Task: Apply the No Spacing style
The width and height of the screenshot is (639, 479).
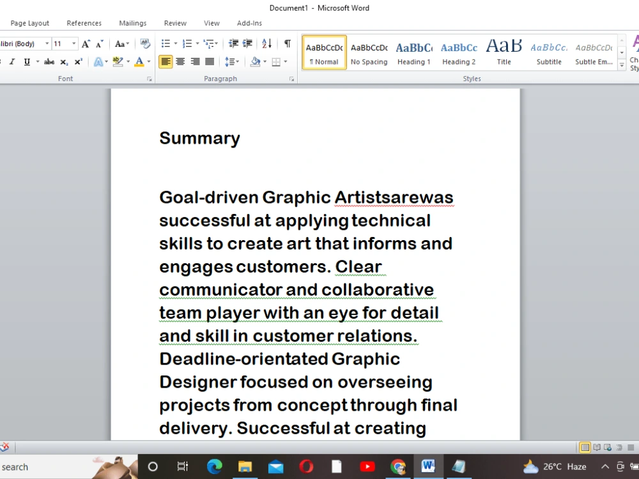Action: coord(369,52)
